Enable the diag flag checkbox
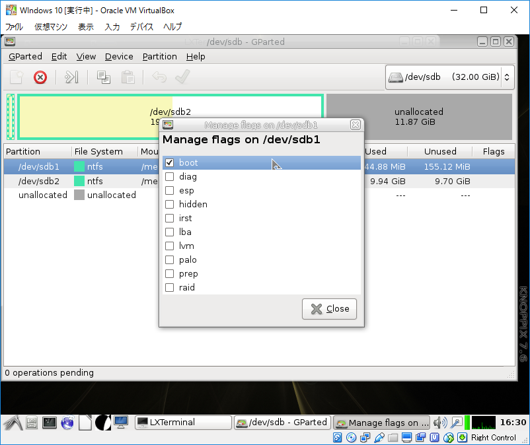The height and width of the screenshot is (445, 530). (169, 176)
